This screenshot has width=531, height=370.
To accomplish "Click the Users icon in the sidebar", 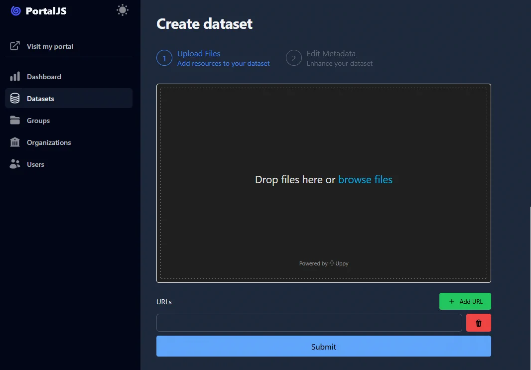I will tap(14, 164).
